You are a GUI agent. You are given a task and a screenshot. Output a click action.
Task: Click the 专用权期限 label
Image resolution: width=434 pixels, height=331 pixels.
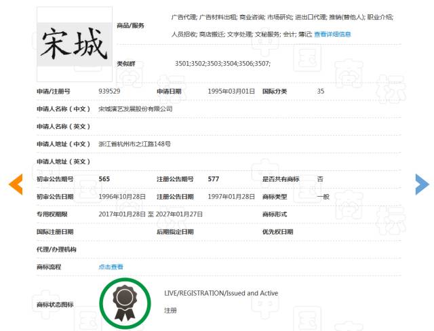(x=52, y=214)
